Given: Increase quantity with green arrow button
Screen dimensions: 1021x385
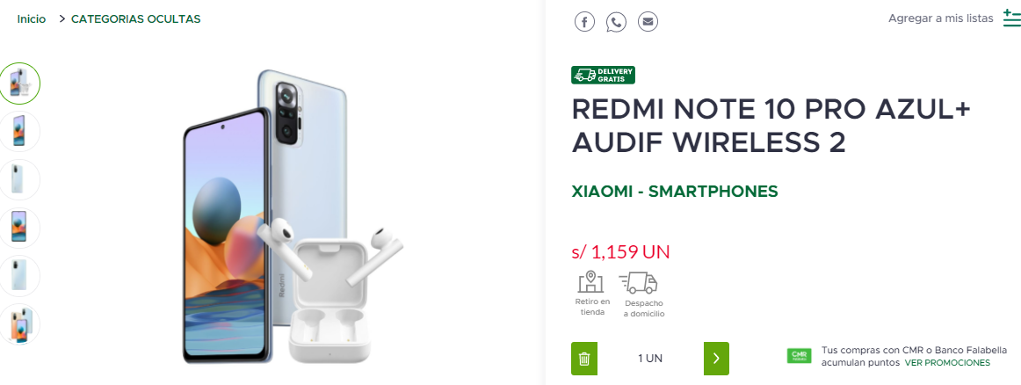Looking at the screenshot, I should coord(716,359).
